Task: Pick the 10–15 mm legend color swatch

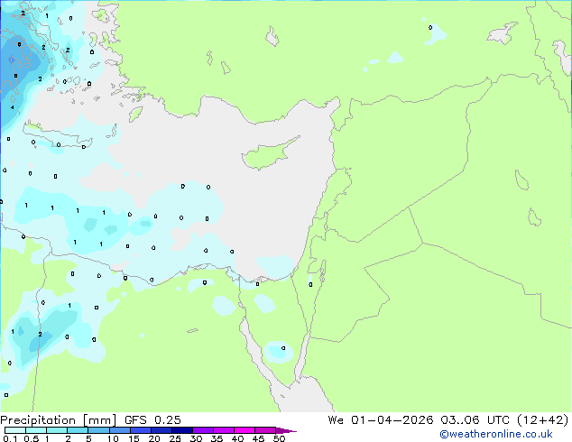Action: (119, 430)
